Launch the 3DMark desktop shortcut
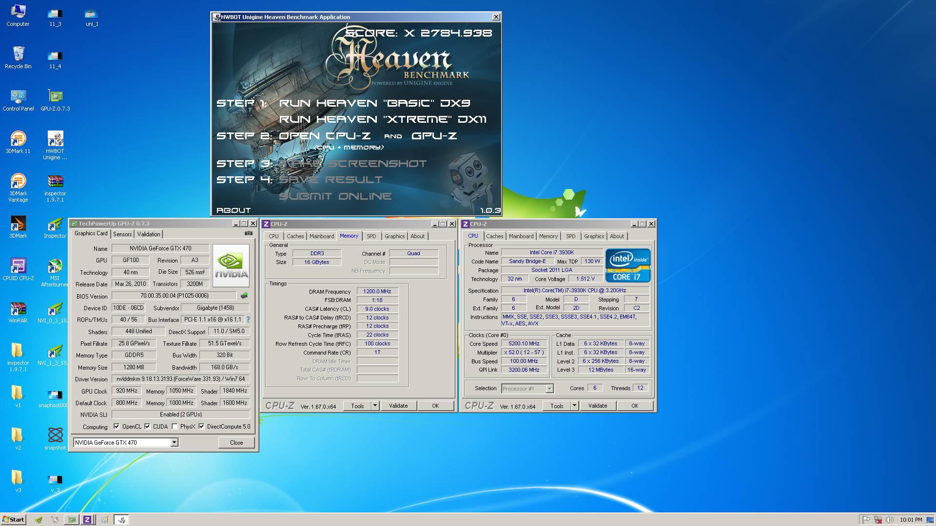Viewport: 936px width, 526px height. click(18, 226)
